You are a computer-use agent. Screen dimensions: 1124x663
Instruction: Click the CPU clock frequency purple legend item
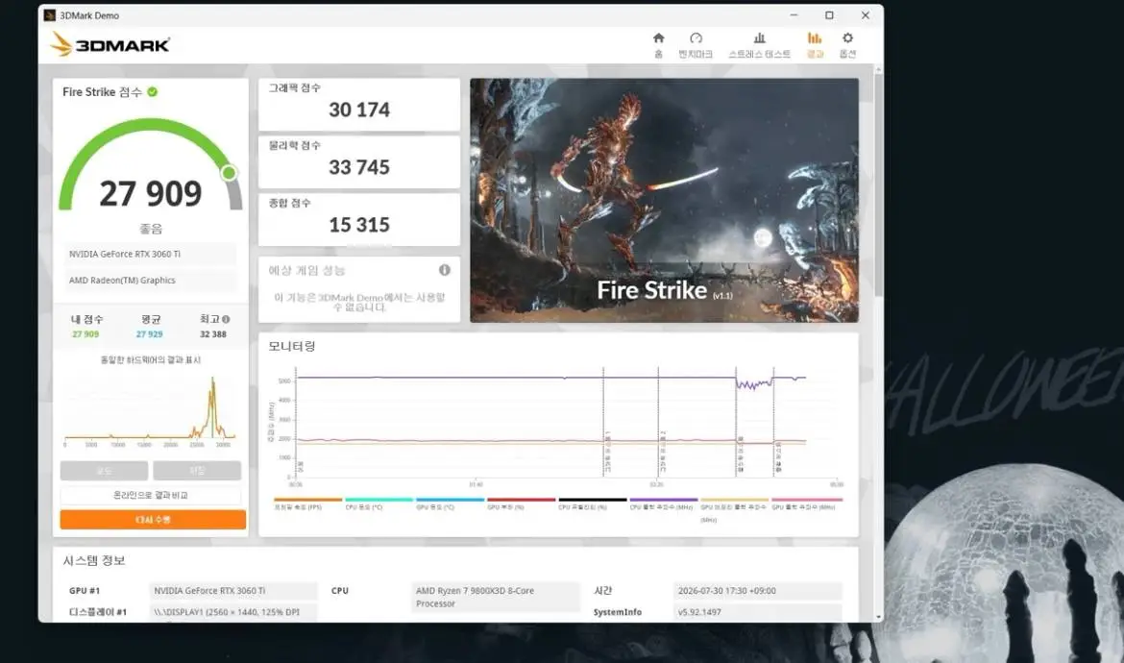pyautogui.click(x=663, y=503)
